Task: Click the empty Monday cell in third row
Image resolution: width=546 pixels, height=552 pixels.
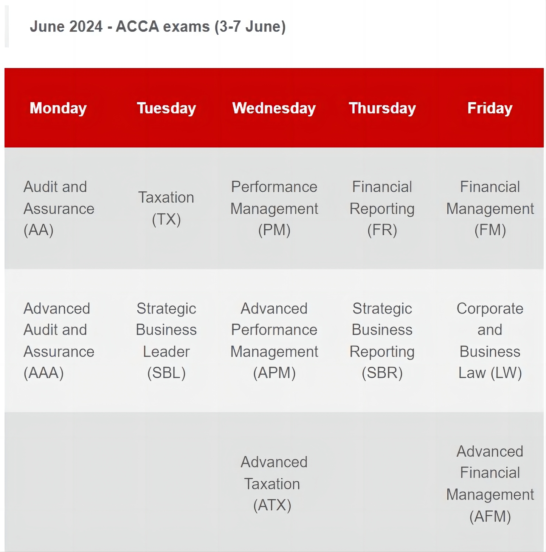Action: coord(59,482)
